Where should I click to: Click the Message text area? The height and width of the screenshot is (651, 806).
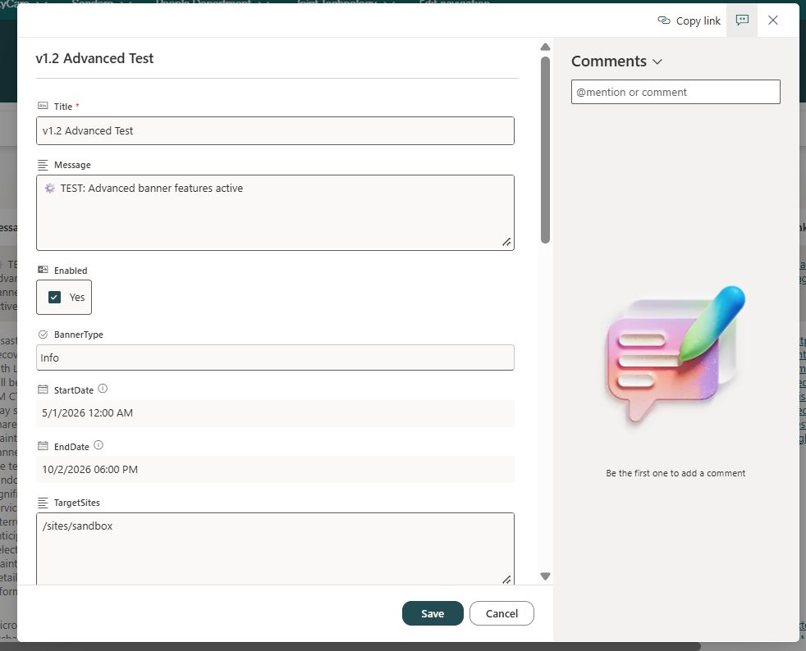coord(275,212)
